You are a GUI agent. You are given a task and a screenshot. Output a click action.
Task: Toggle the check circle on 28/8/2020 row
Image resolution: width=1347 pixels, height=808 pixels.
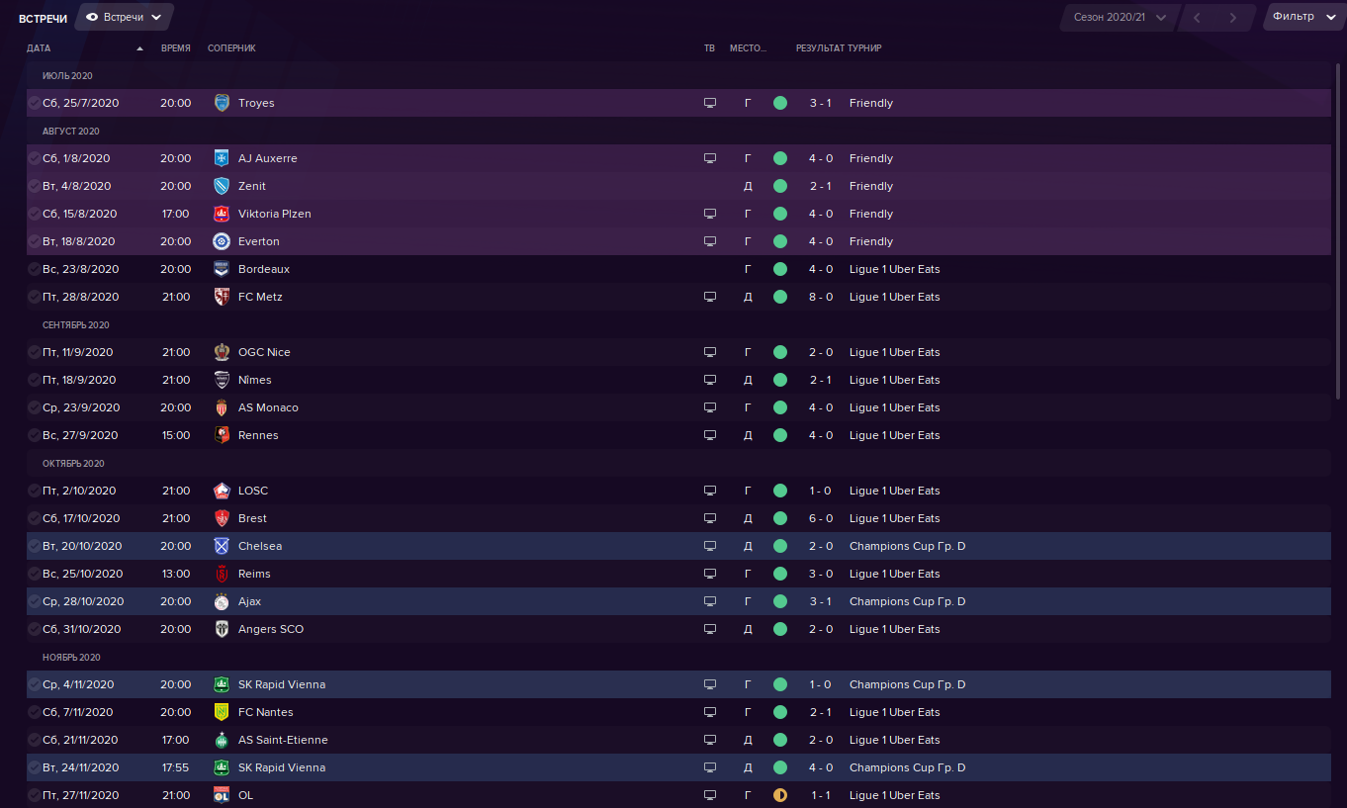[35, 297]
